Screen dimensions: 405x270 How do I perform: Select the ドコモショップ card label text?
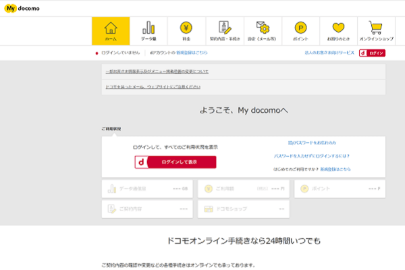232,209
